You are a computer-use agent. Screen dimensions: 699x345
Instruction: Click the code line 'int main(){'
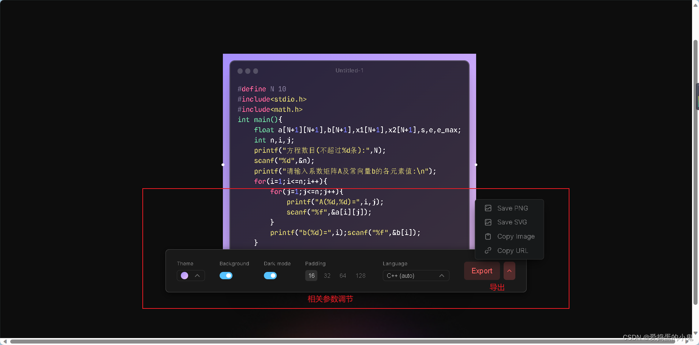[260, 120]
